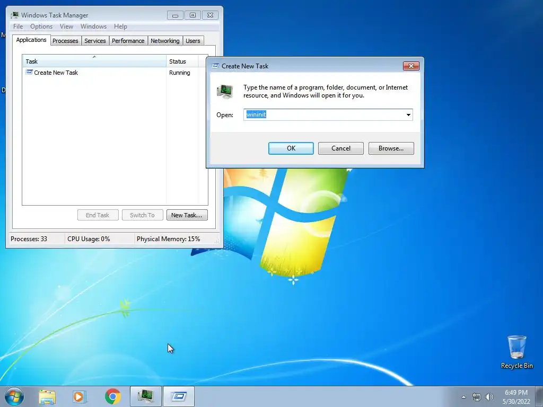Click the CPU Usage: 0% status entry
The height and width of the screenshot is (407, 543).
pyautogui.click(x=89, y=239)
